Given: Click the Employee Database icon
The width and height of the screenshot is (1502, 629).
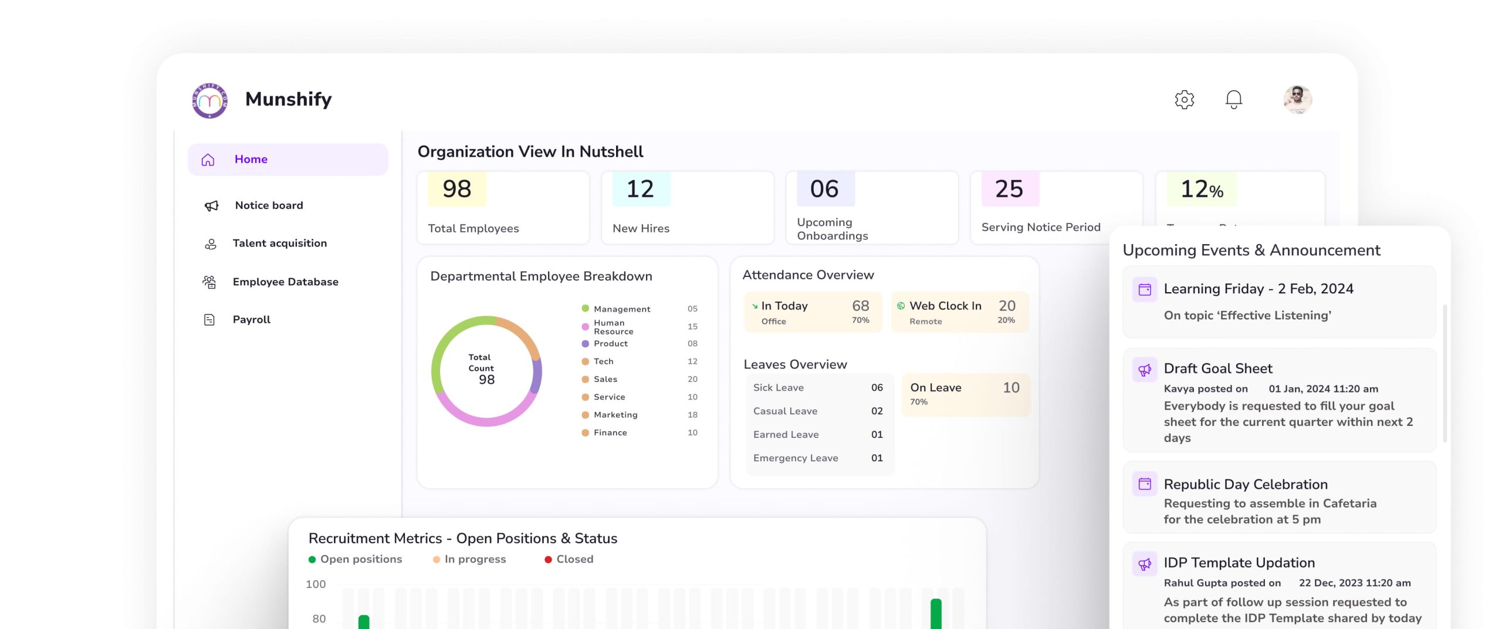Looking at the screenshot, I should [x=209, y=282].
